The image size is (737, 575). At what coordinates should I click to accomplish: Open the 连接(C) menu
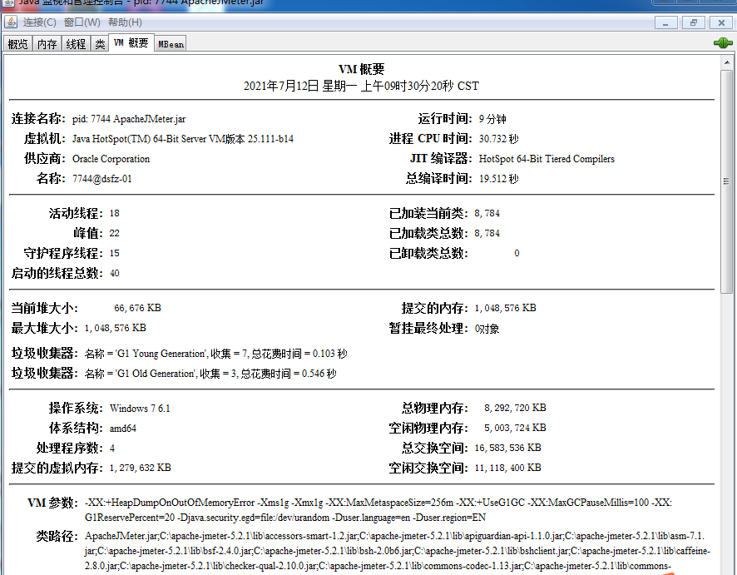click(x=39, y=22)
